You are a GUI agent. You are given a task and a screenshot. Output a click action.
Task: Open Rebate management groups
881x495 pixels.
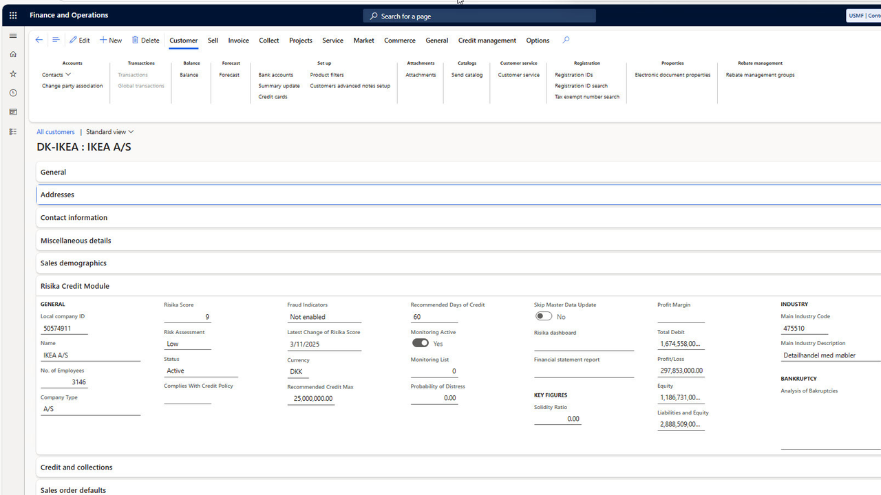(761, 75)
